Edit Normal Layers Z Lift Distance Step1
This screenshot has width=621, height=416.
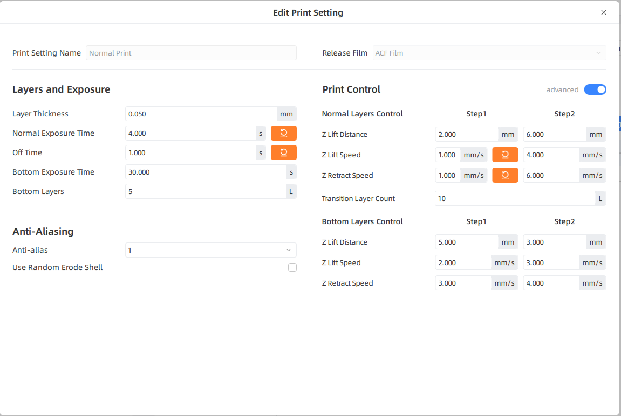(x=466, y=134)
